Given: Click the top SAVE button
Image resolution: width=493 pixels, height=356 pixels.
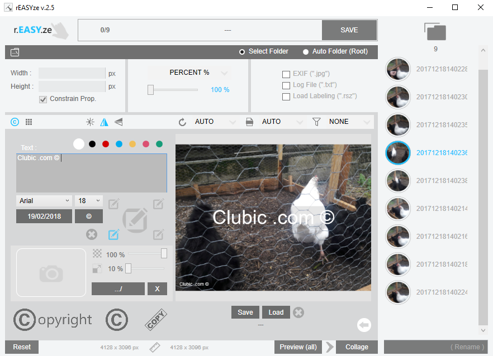Looking at the screenshot, I should [349, 30].
